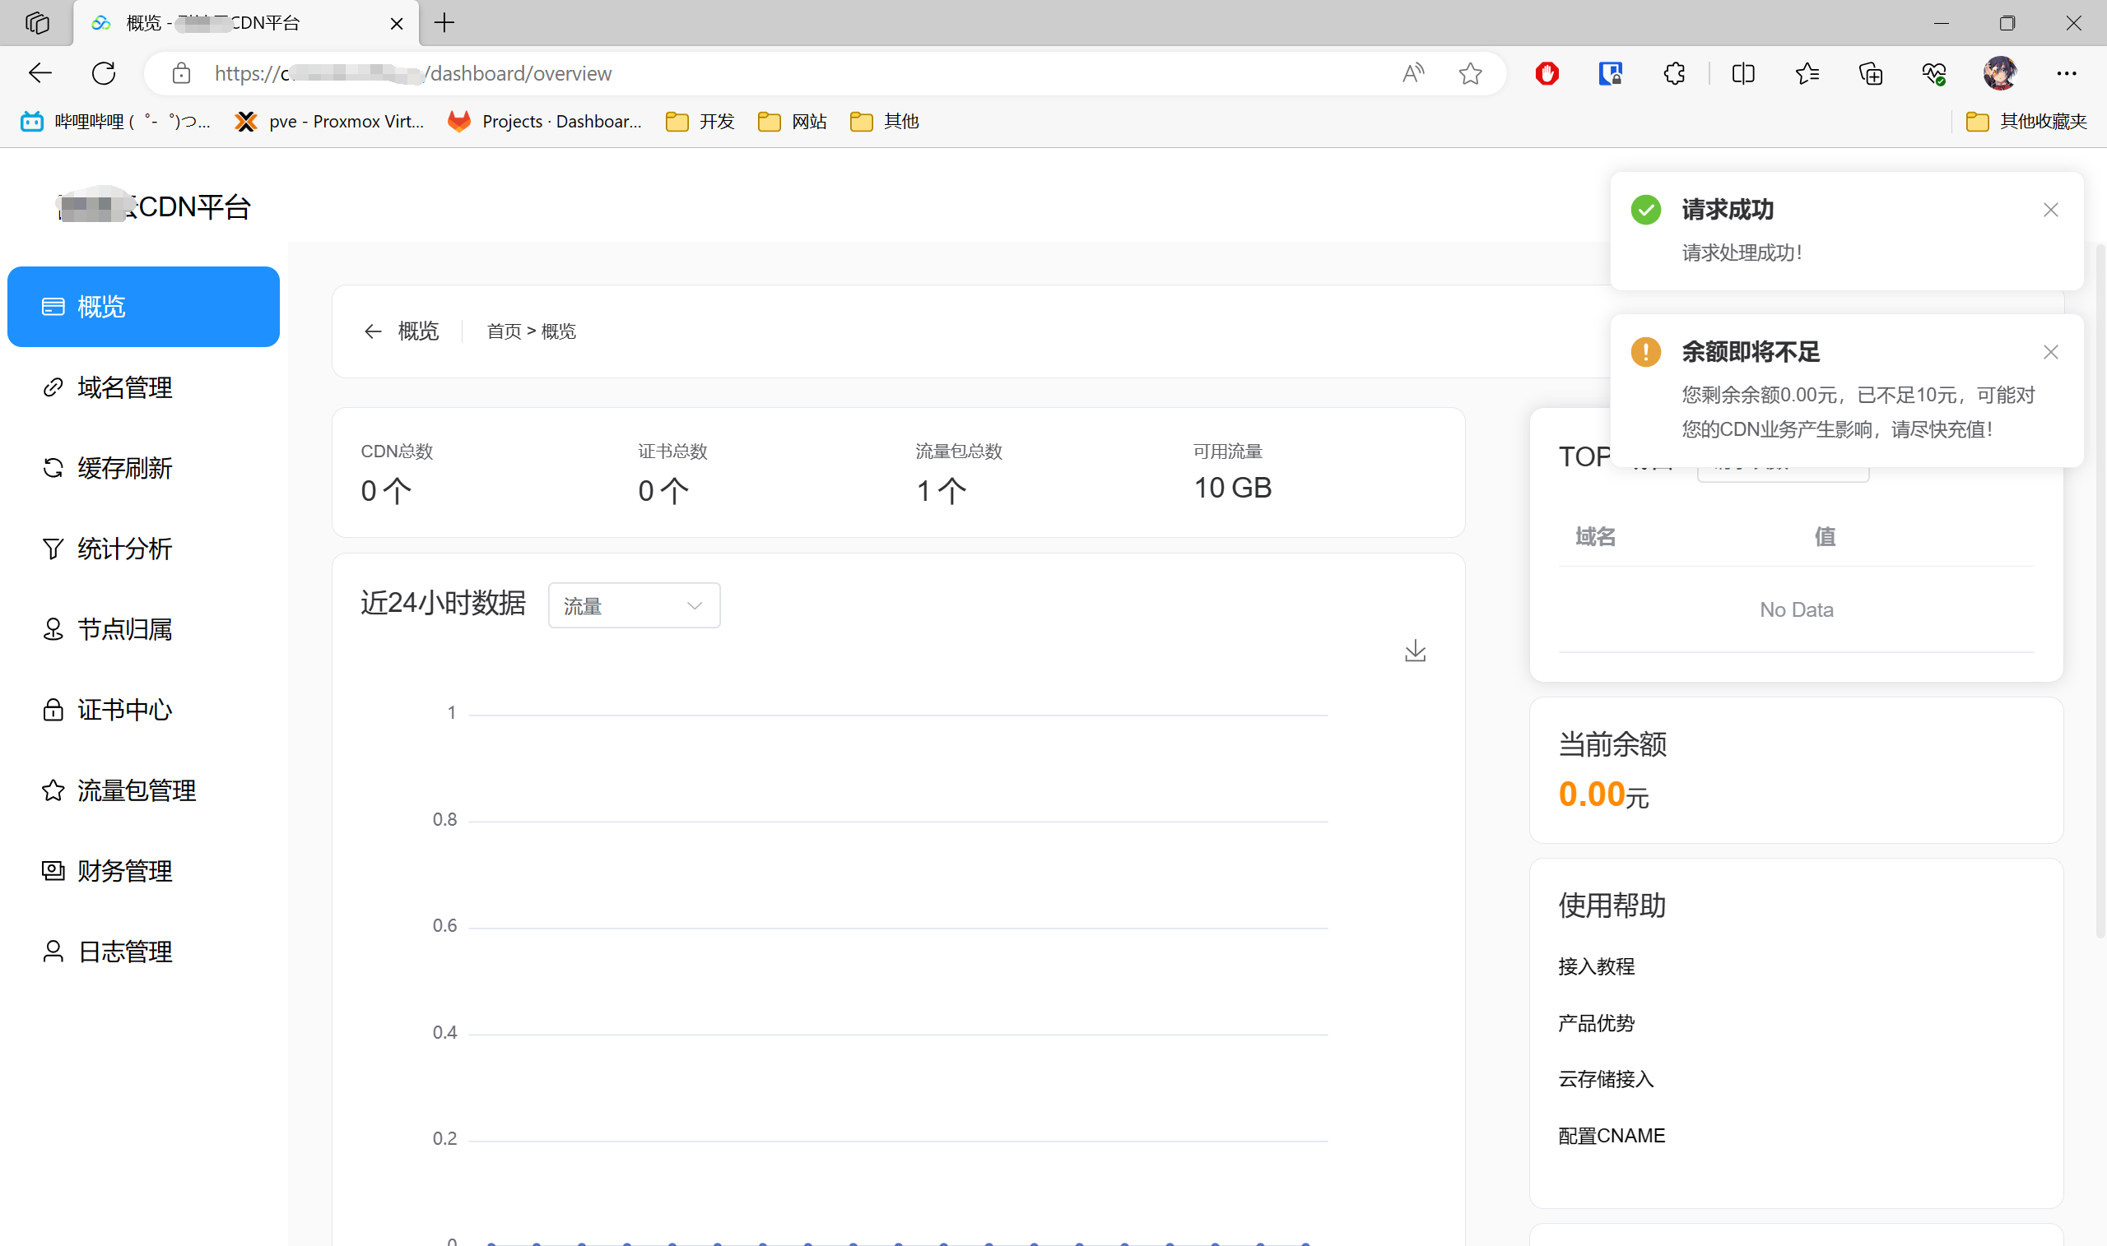This screenshot has height=1246, width=2107.
Task: Open the Projects · Dashboard bookmark
Action: 544,122
